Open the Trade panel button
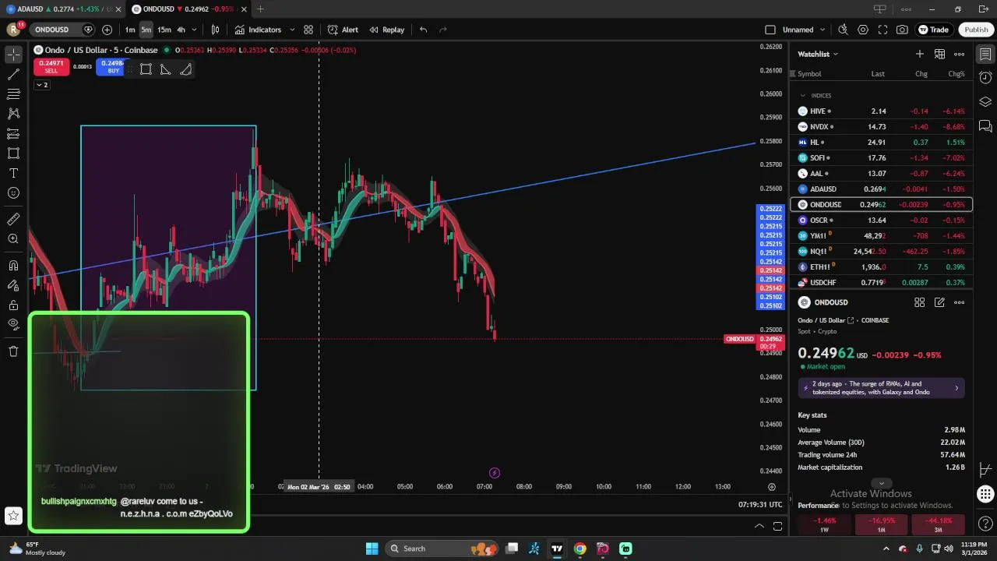 pyautogui.click(x=933, y=30)
